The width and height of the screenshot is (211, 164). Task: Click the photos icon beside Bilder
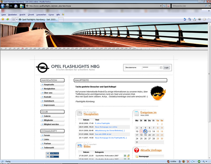[x=80, y=146]
